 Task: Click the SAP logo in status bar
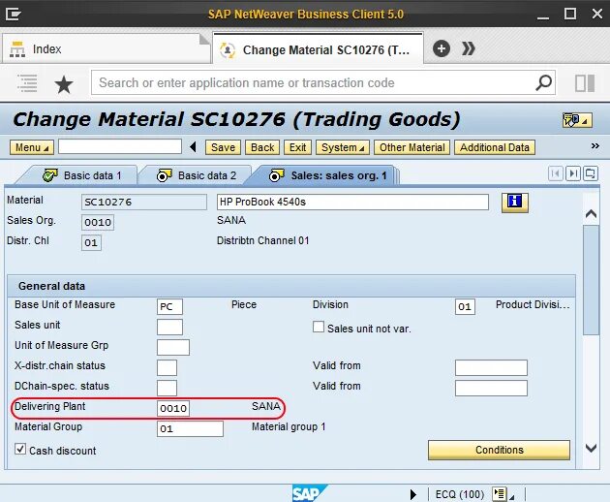coord(309,493)
